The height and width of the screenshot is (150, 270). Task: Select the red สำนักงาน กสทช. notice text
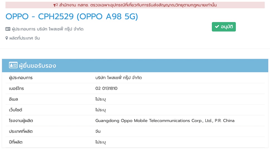(138, 5)
